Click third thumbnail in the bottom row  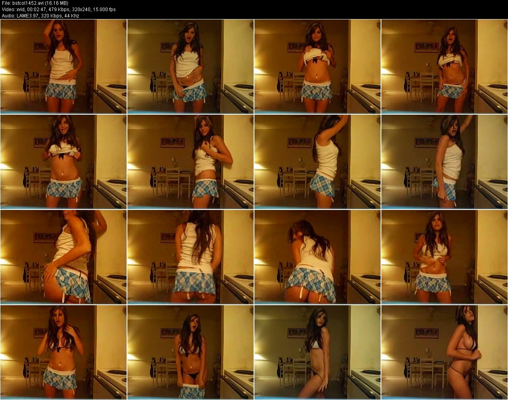[317, 352]
